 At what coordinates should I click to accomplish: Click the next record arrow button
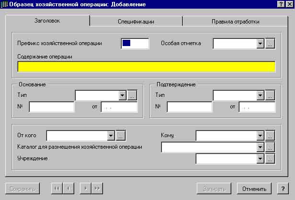(86, 188)
